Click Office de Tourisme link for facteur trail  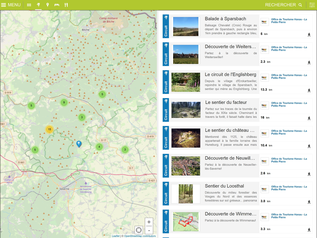tap(289, 105)
